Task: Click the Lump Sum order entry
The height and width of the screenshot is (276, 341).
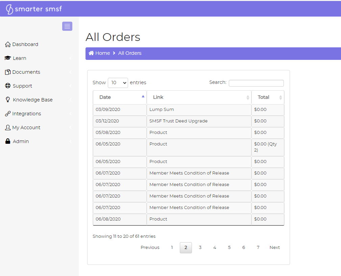Action: [162, 110]
